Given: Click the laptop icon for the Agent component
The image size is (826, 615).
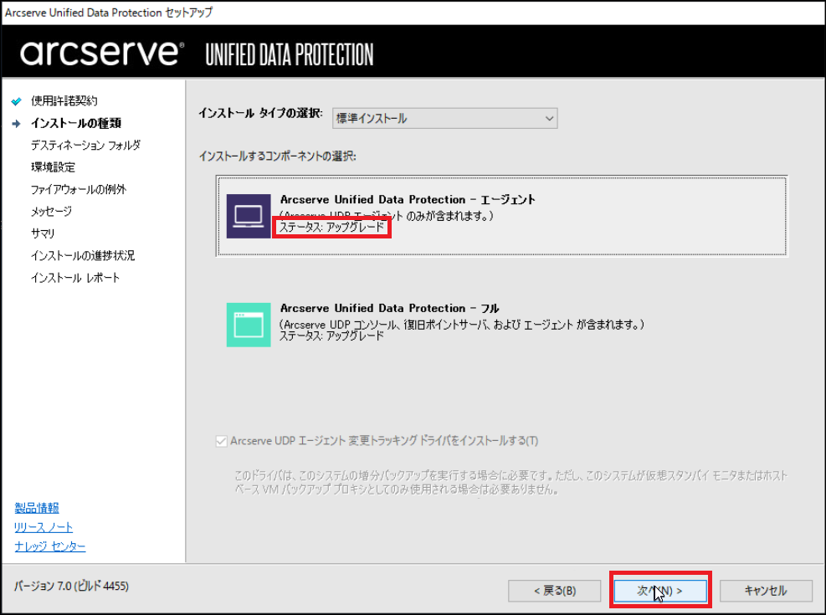Looking at the screenshot, I should click(x=249, y=217).
